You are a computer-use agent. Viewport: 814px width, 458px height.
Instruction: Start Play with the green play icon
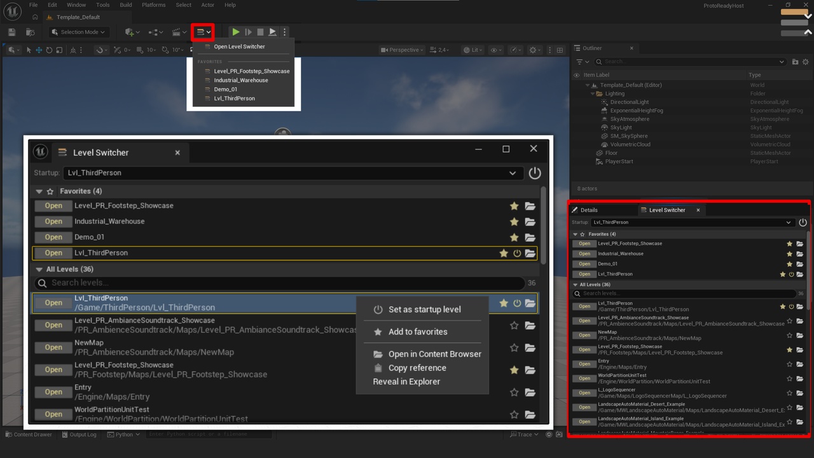[236, 32]
